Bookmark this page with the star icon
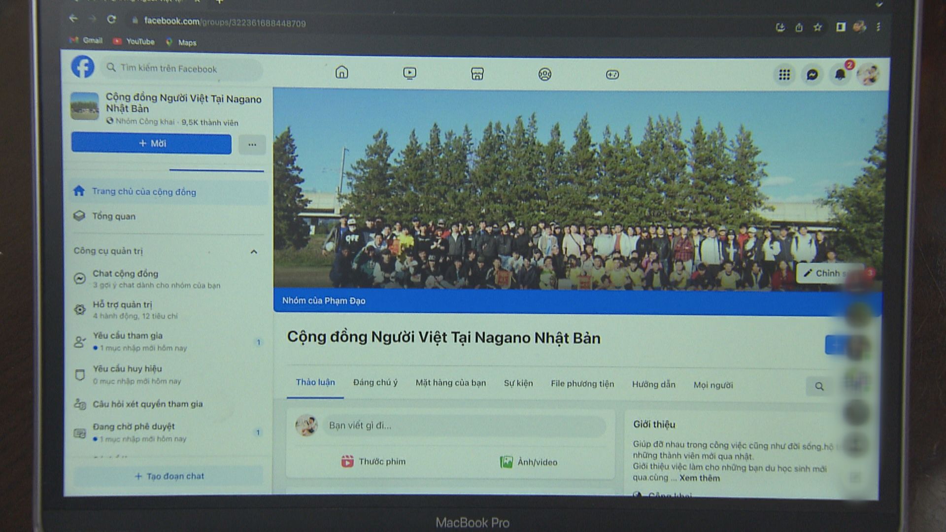 (x=818, y=27)
